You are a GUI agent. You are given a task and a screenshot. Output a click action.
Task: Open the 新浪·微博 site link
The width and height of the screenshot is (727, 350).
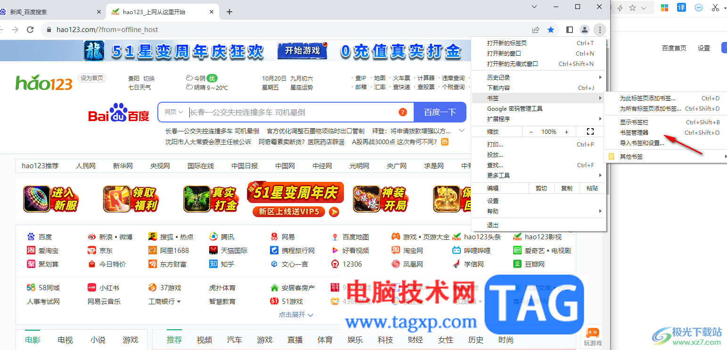pyautogui.click(x=110, y=237)
